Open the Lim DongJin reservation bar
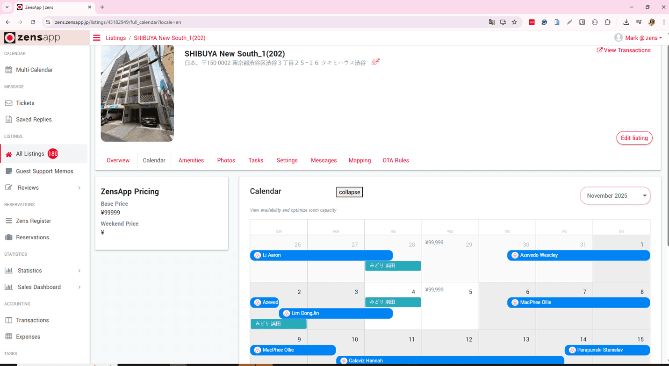 point(336,313)
